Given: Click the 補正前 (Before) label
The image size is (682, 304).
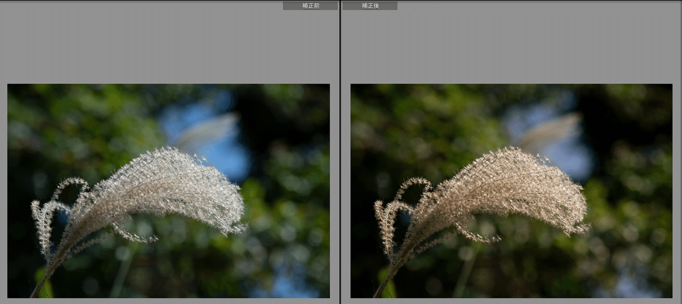Looking at the screenshot, I should tap(310, 6).
